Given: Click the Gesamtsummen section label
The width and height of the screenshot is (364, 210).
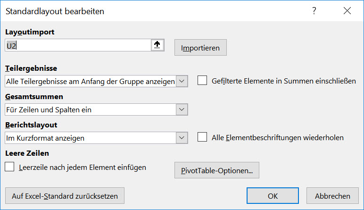Looking at the screenshot, I should (34, 97).
